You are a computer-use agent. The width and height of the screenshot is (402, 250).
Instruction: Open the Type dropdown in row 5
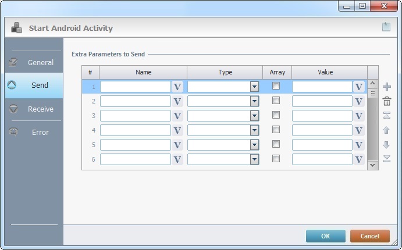pos(254,145)
